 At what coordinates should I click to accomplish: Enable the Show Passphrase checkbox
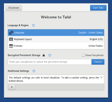tap(83, 55)
